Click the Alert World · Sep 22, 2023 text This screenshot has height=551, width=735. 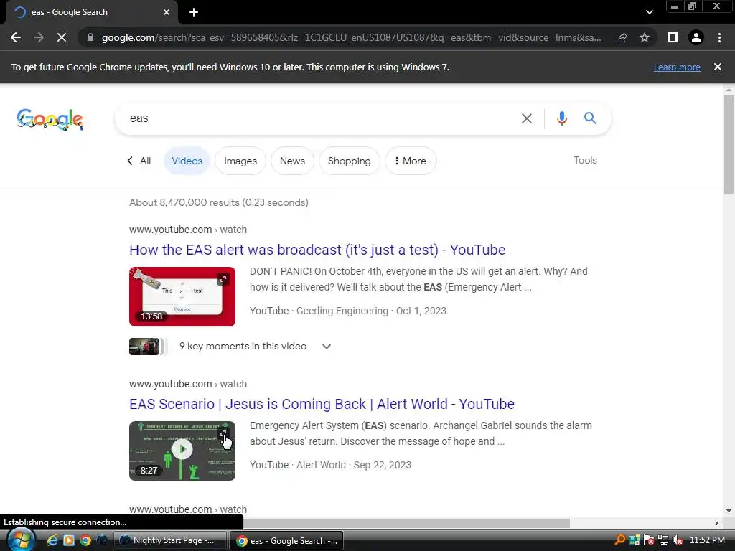pyautogui.click(x=354, y=465)
